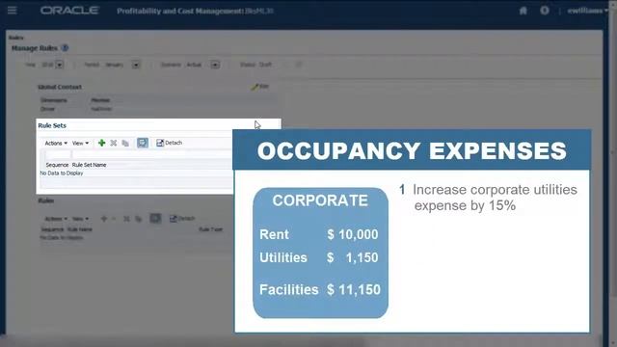Edit the Global Context
Viewport: 617px width, 347px height.
tap(260, 87)
